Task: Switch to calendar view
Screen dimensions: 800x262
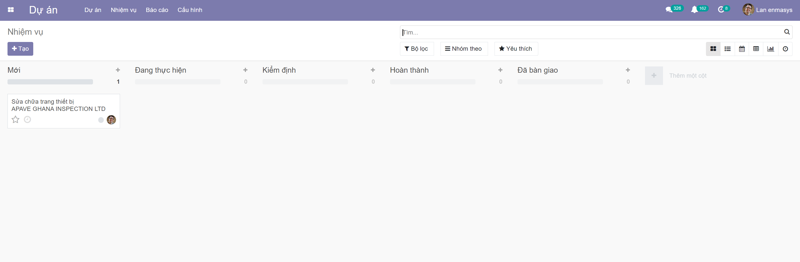Action: (x=741, y=49)
